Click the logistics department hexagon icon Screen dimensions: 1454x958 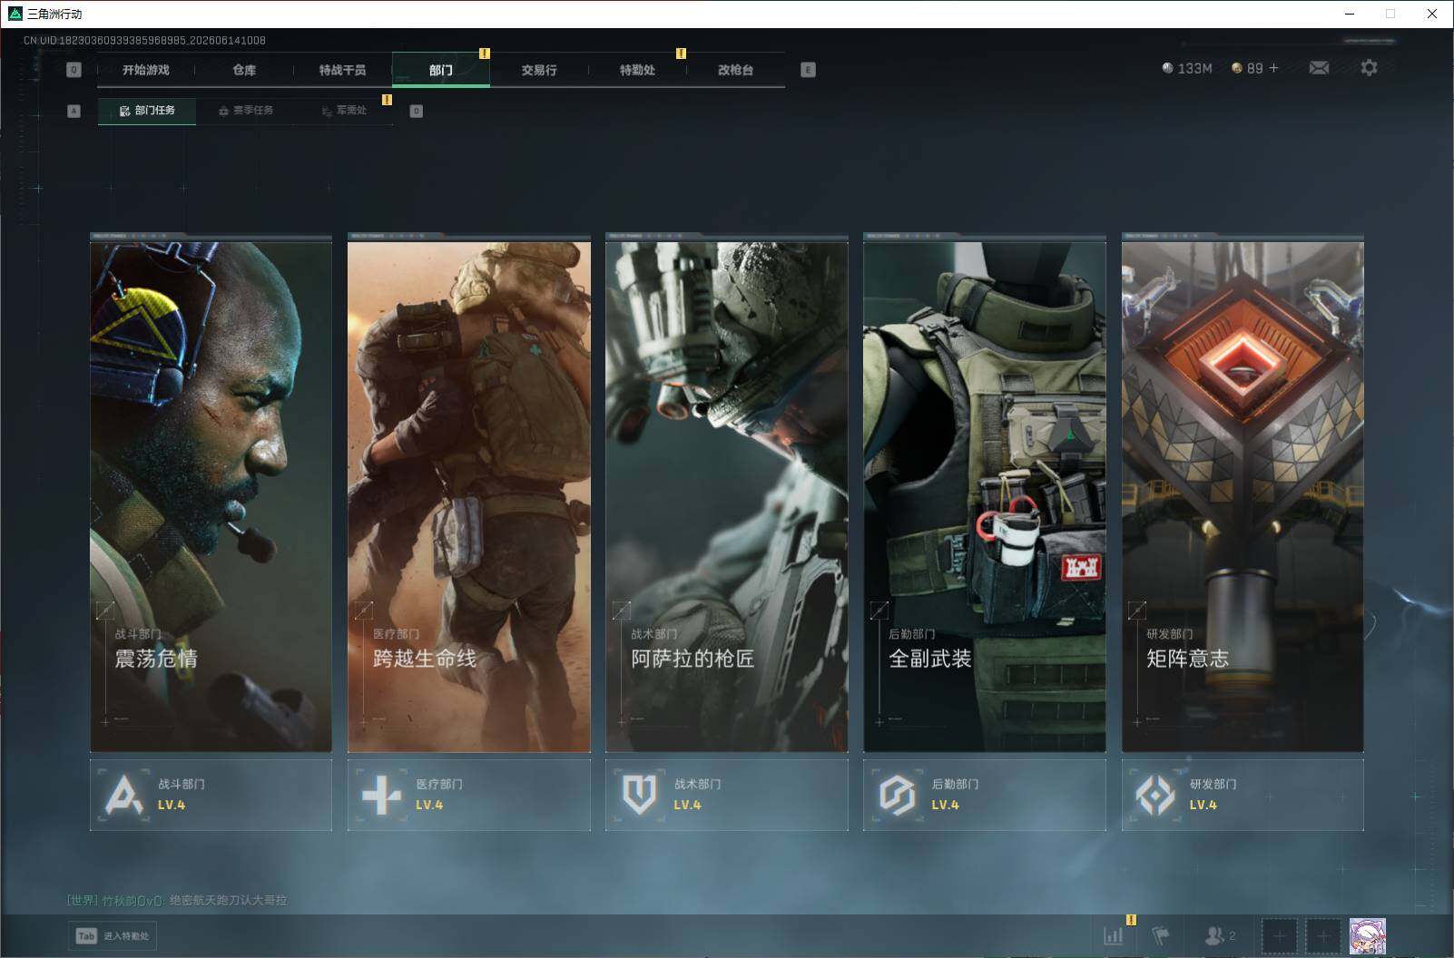click(897, 796)
